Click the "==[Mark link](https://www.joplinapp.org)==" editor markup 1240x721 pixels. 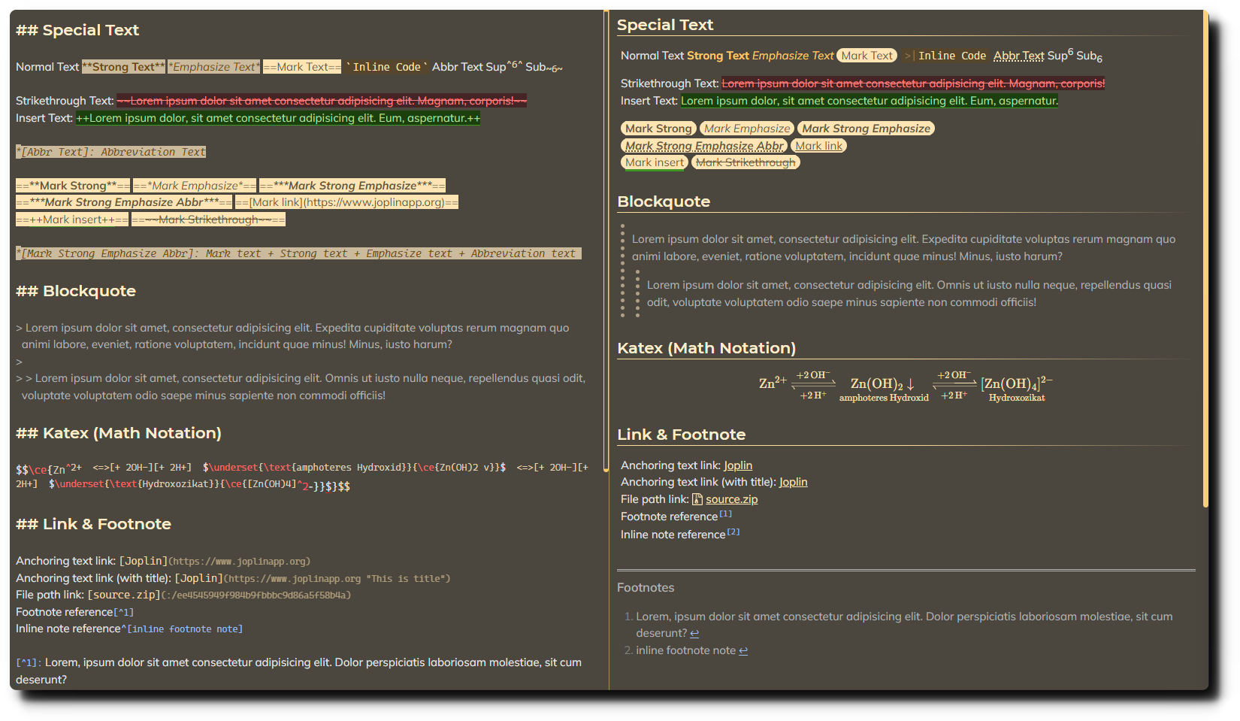tap(346, 202)
